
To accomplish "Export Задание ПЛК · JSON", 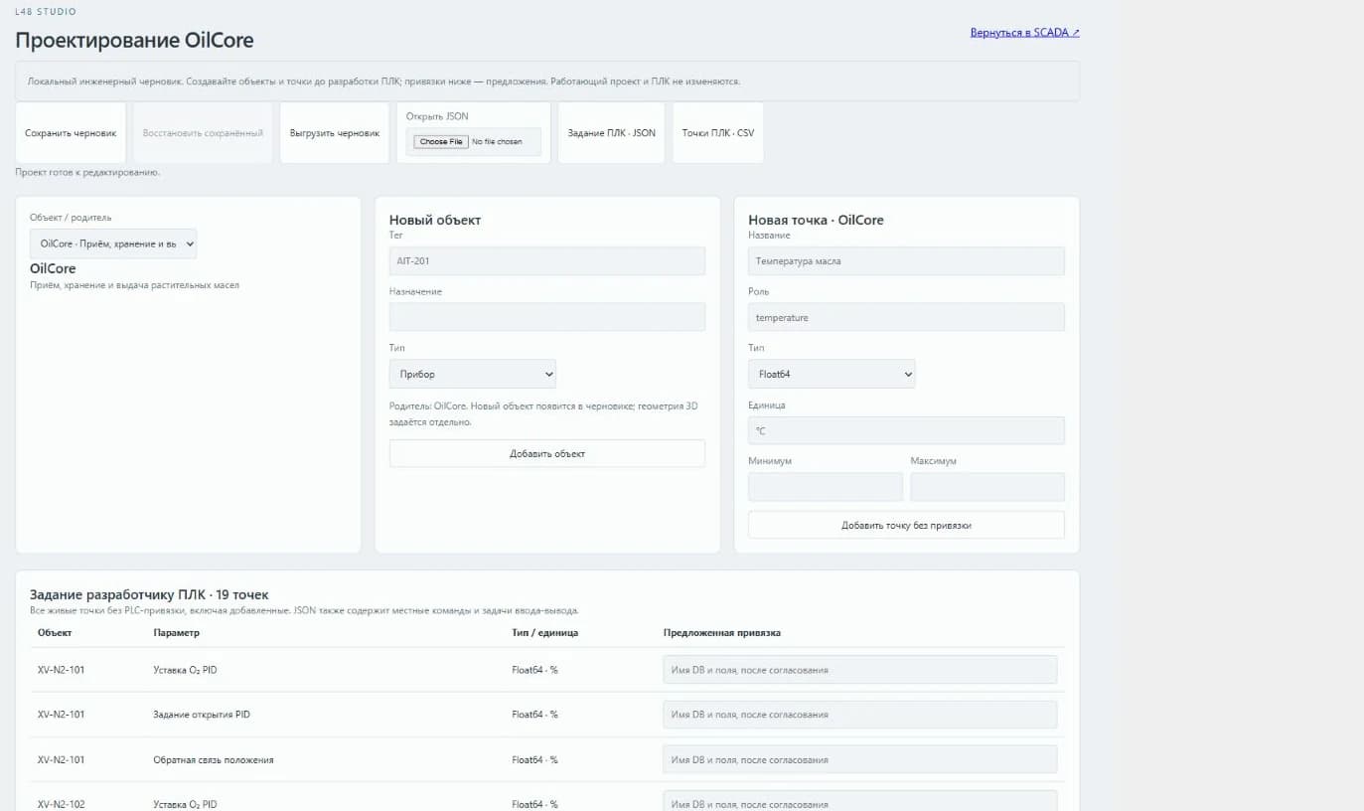I will coord(611,133).
